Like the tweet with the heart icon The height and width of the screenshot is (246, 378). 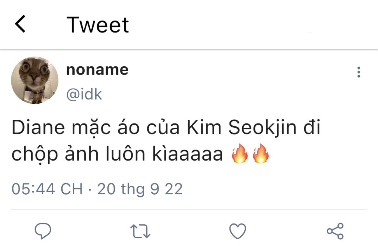pyautogui.click(x=237, y=231)
